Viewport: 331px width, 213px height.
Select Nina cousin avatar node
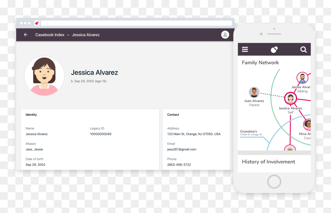[x=308, y=125]
